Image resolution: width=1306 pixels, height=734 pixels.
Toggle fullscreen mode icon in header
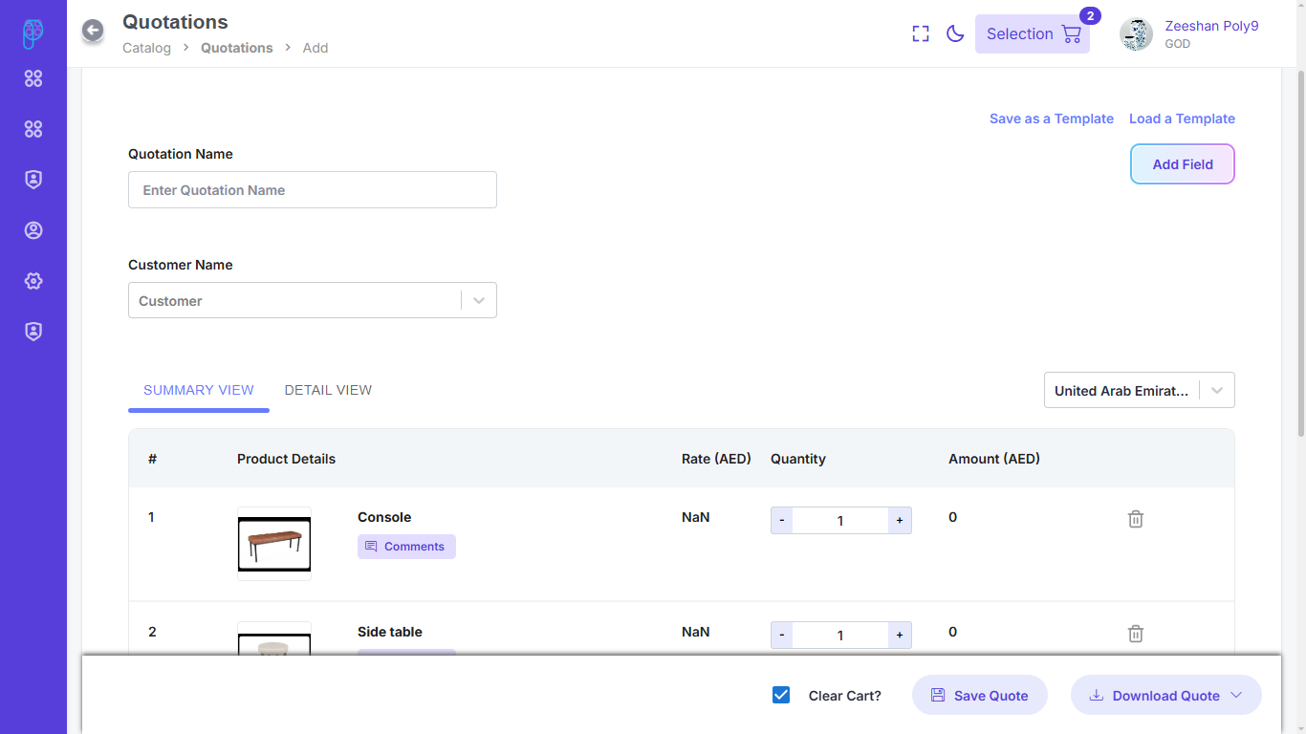point(921,34)
